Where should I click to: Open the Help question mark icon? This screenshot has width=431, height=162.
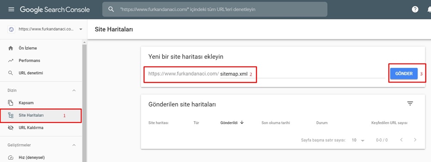click(x=415, y=9)
